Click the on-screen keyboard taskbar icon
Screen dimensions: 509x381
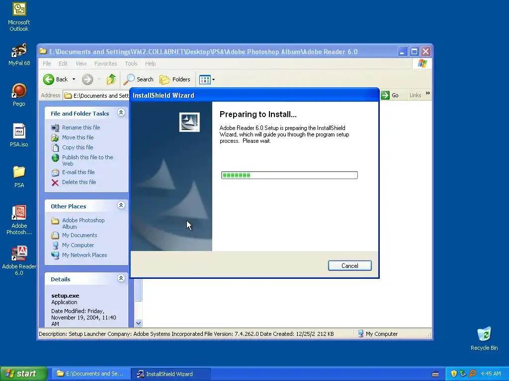click(x=435, y=374)
